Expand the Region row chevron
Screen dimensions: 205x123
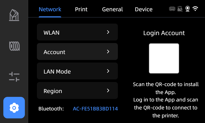click(x=108, y=90)
